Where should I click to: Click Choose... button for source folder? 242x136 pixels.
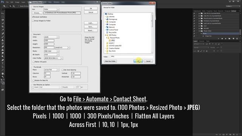(x=37, y=13)
